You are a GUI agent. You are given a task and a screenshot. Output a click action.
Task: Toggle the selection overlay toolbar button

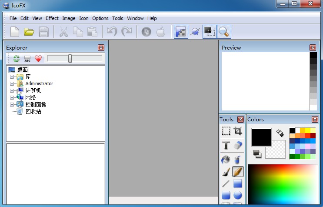pyautogui.click(x=210, y=32)
